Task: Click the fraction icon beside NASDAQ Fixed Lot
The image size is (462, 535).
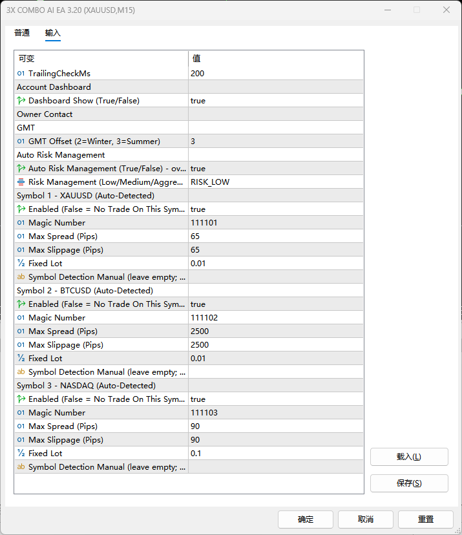Action: [x=21, y=453]
